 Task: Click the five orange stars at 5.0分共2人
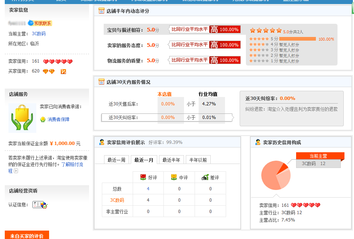coord(266,30)
